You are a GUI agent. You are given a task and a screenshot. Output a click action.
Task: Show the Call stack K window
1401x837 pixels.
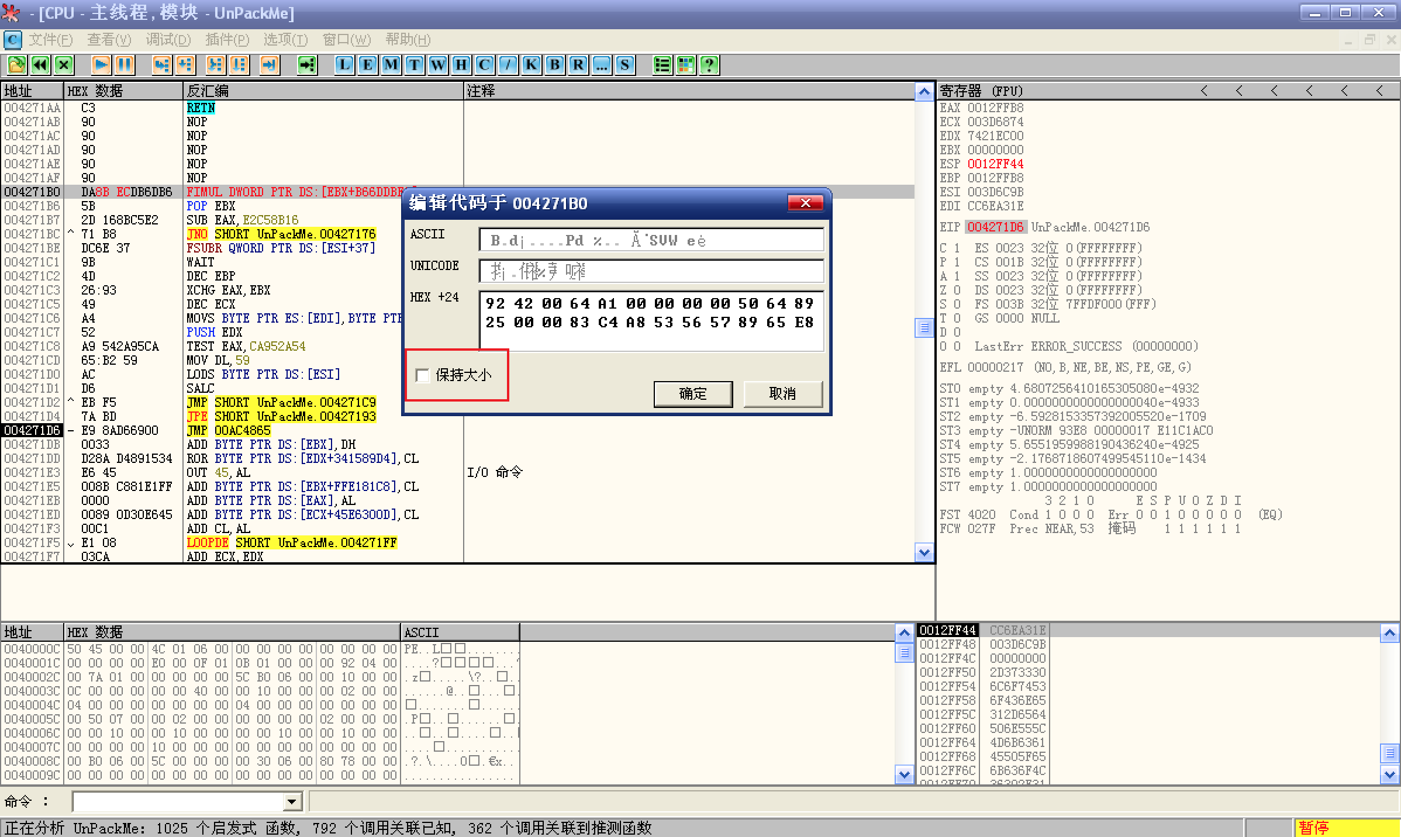click(x=531, y=64)
